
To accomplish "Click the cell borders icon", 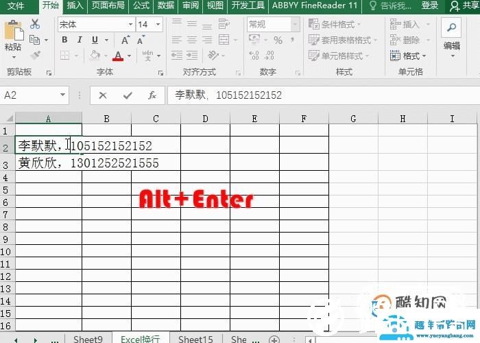I will [64, 56].
